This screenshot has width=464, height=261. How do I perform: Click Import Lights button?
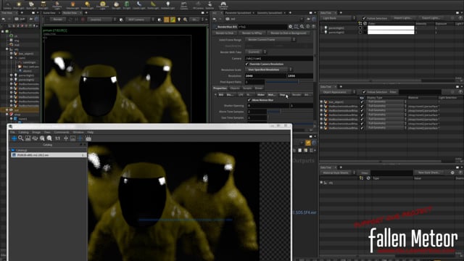[403, 18]
